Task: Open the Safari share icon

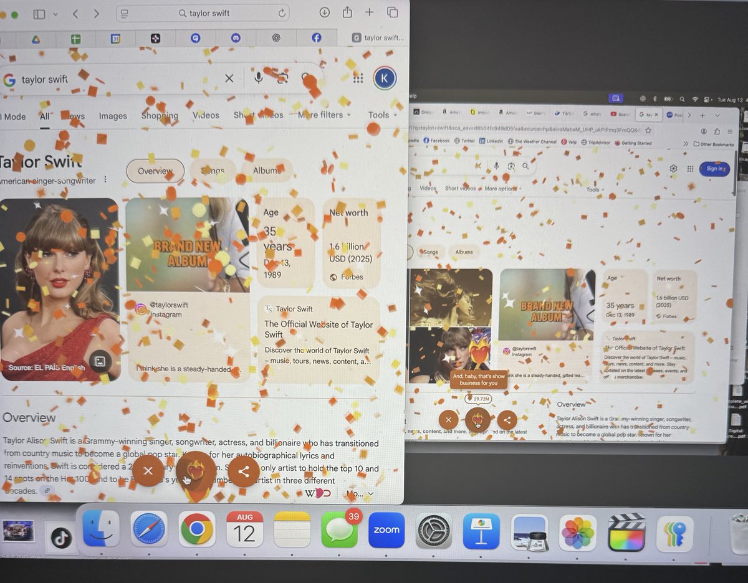Action: coord(347,12)
